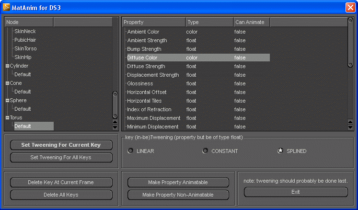Select the Maximum Displacement property

[x=154, y=118]
